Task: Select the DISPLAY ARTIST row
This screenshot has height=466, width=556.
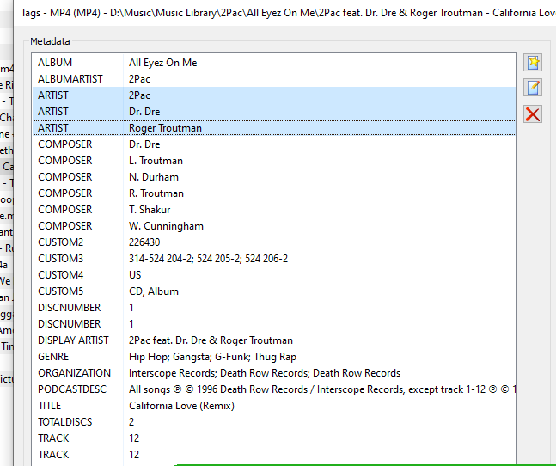Action: (x=274, y=340)
